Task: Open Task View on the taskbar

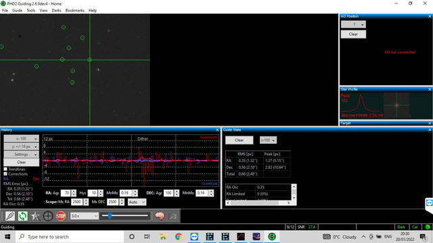Action: point(147,237)
